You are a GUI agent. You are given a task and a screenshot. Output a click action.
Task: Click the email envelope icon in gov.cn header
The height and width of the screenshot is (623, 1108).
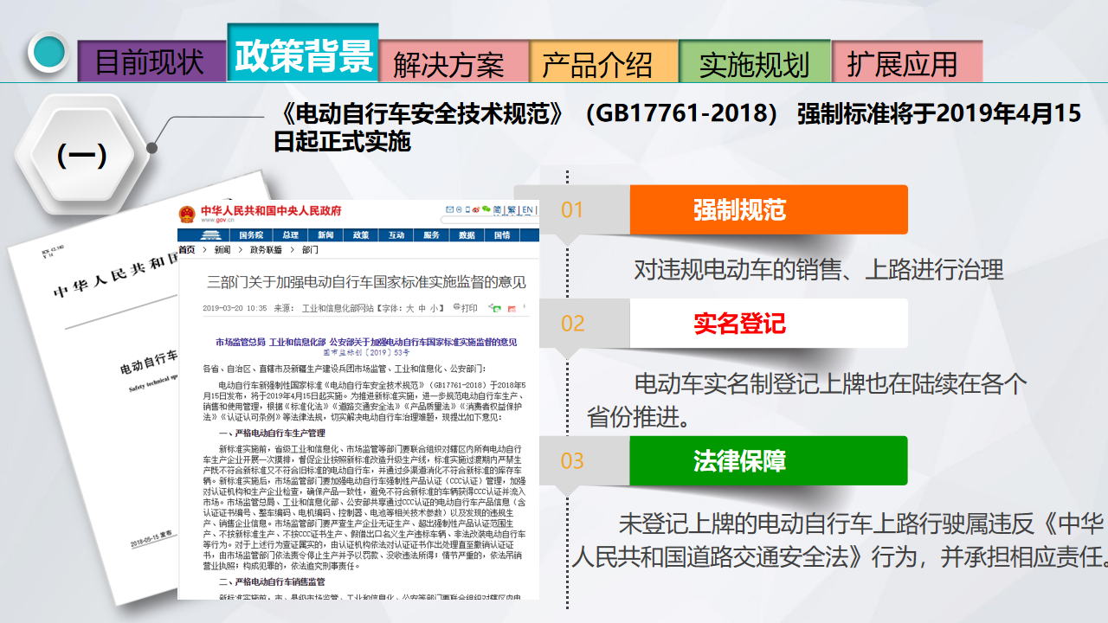coord(449,210)
